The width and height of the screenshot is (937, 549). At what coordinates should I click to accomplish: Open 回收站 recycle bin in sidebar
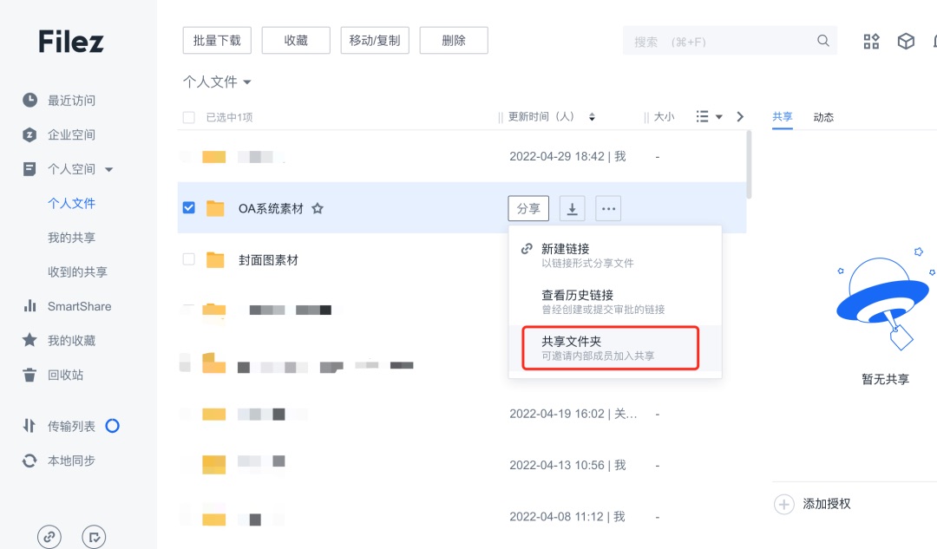(x=65, y=376)
